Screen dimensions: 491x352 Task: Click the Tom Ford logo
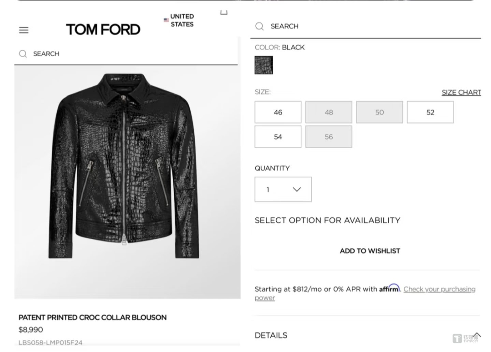[x=103, y=30]
